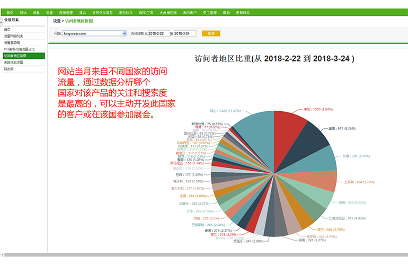
Task: Open the 网站 dropdown showing king-wear.com
Action: [94, 33]
